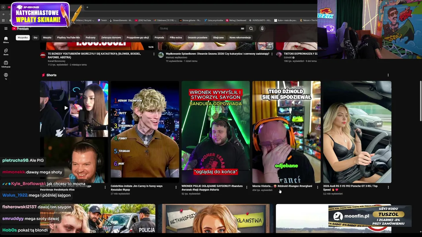The width and height of the screenshot is (422, 237).
Task: Open Subskrypcje in the left sidebar
Action: [6, 64]
